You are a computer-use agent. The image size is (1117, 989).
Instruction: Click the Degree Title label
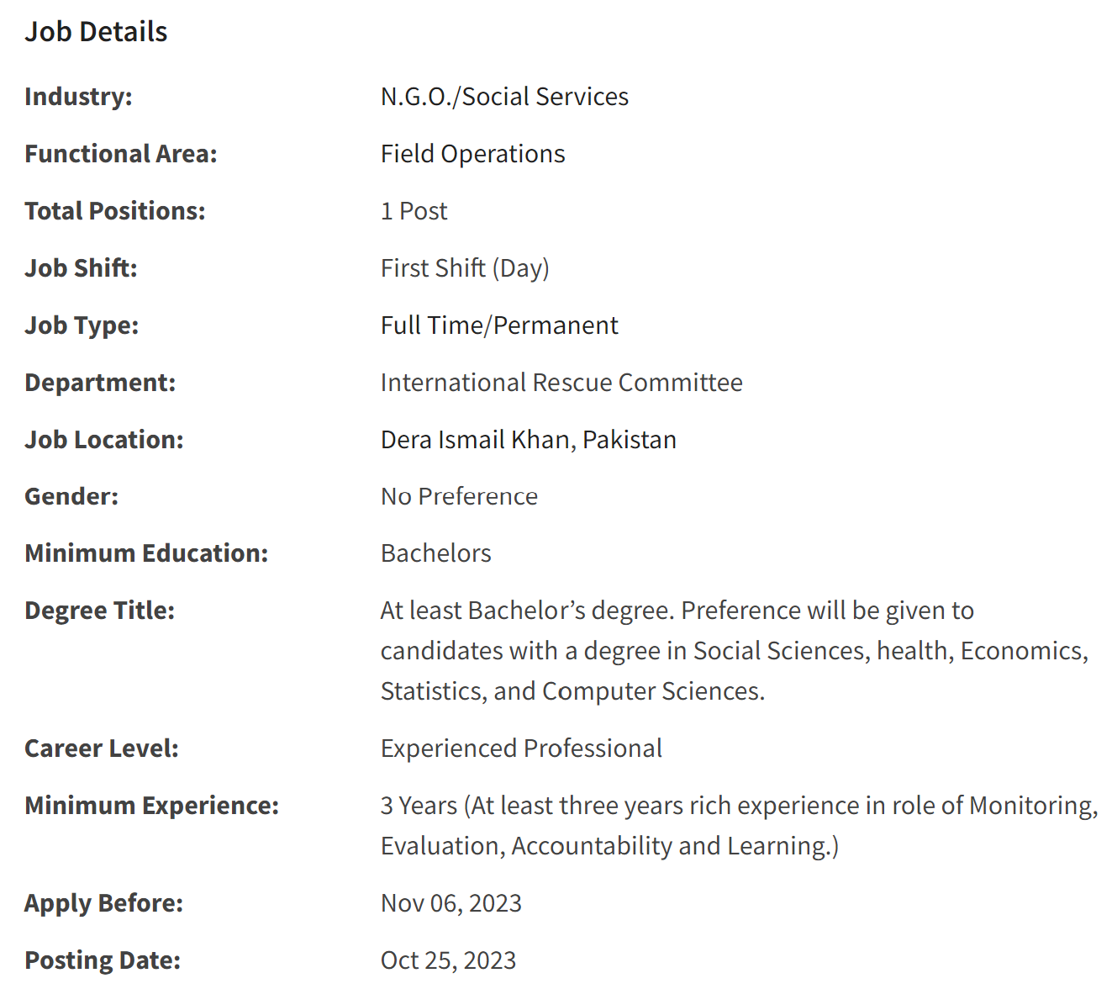tap(99, 611)
